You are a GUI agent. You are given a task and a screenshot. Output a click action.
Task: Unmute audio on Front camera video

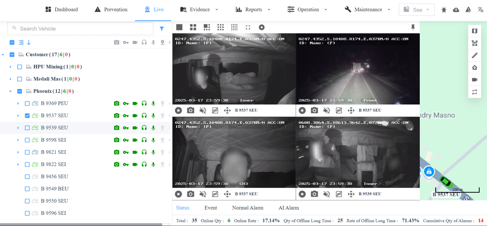click(326, 110)
